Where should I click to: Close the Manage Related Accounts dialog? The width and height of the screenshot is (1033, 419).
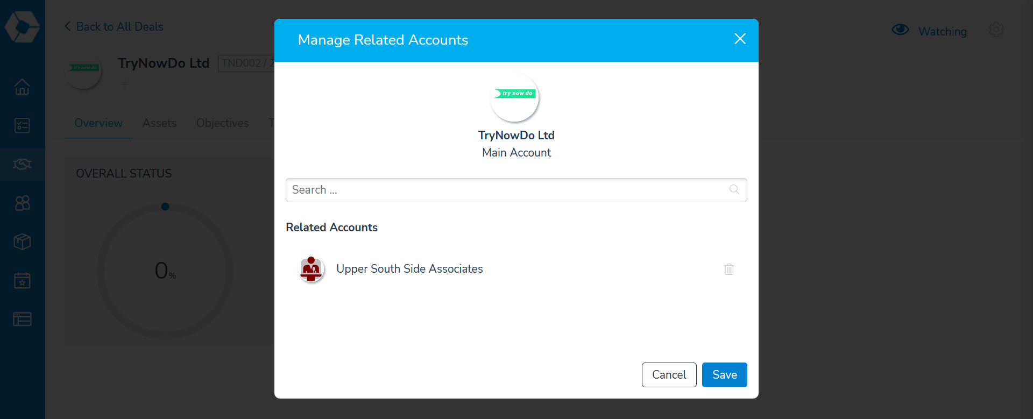tap(740, 39)
